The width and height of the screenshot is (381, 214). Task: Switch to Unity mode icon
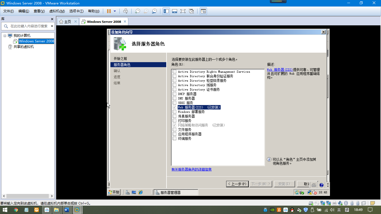coord(191,11)
